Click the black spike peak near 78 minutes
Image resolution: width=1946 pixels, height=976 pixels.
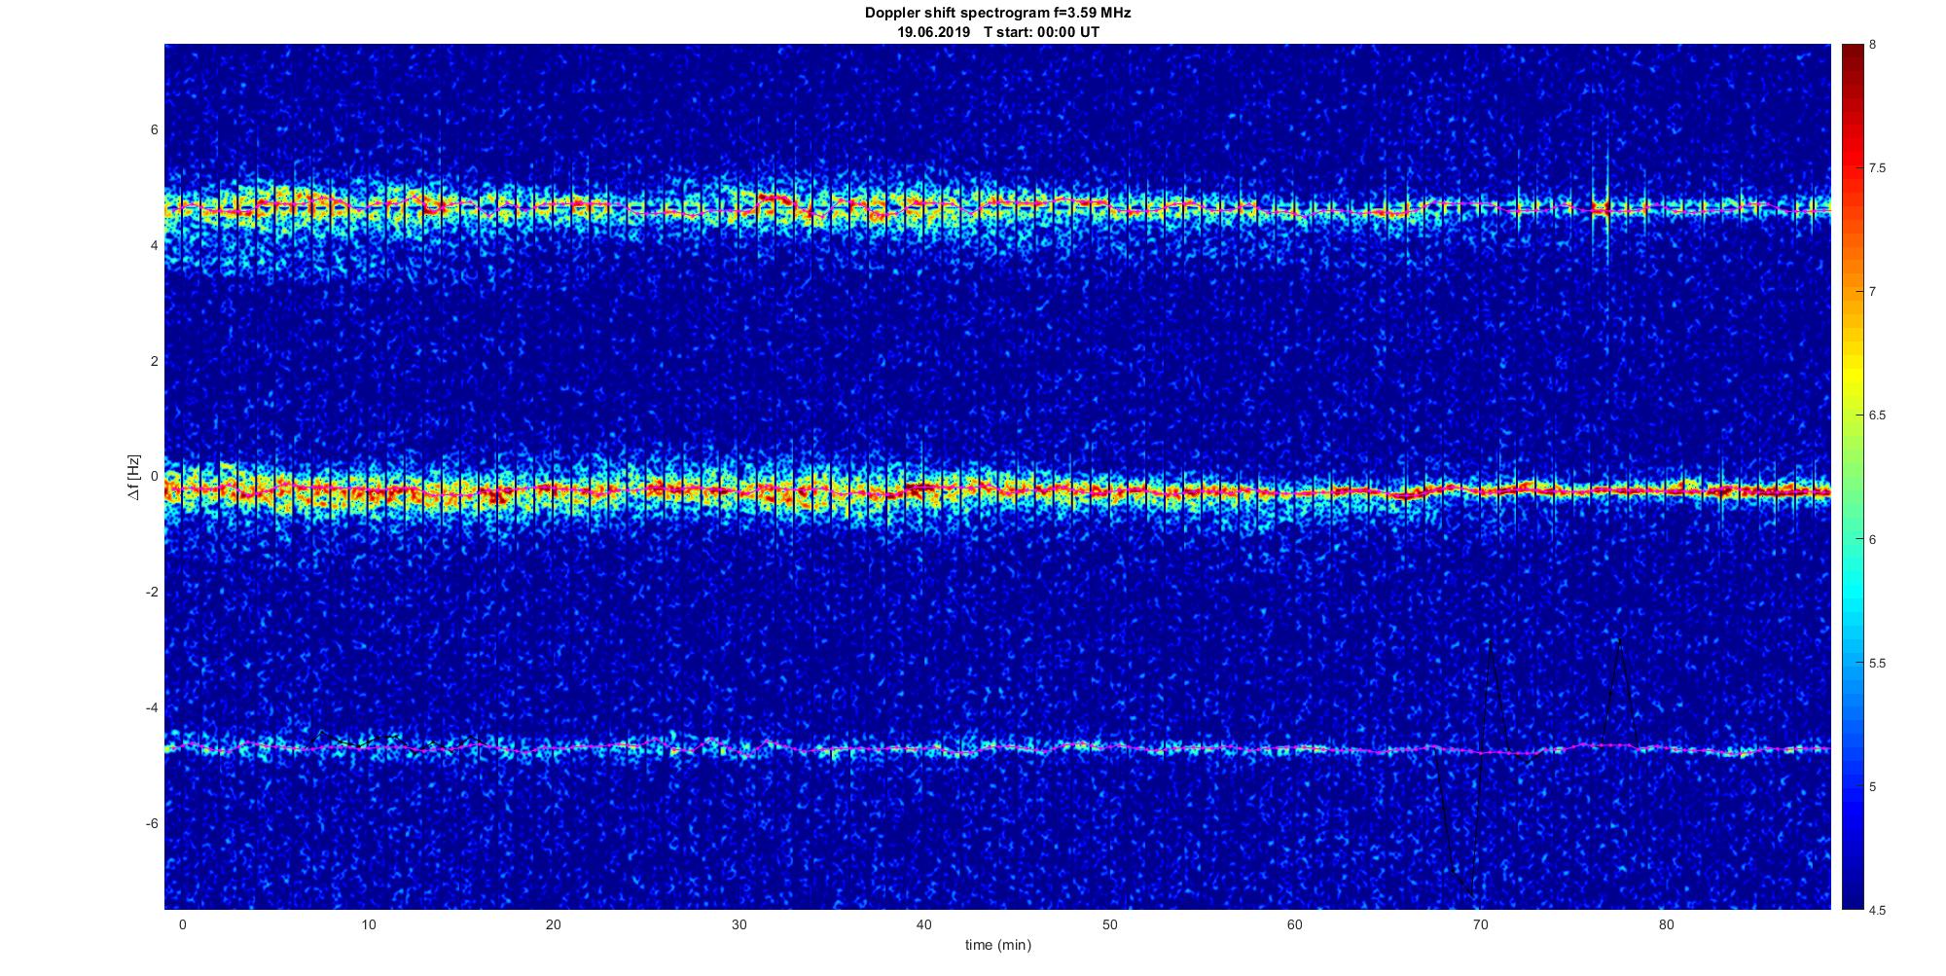pyautogui.click(x=1618, y=640)
